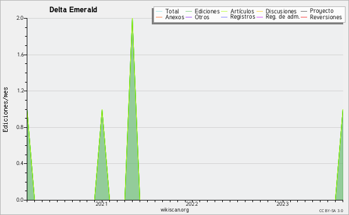
Task: Click the 'Ediciones/mes' axis title
Action: pyautogui.click(x=5, y=110)
